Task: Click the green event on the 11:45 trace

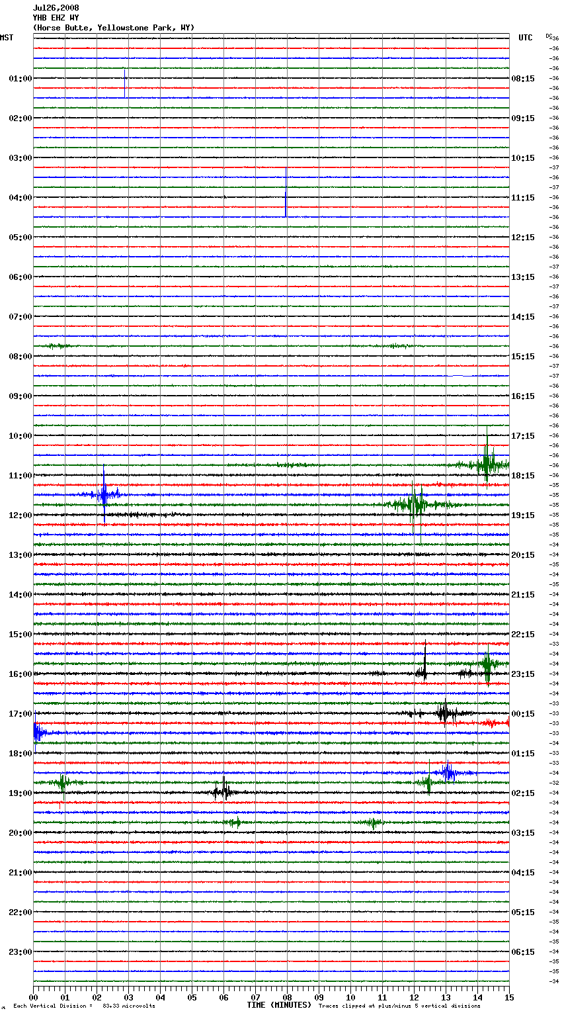Action: [x=415, y=505]
